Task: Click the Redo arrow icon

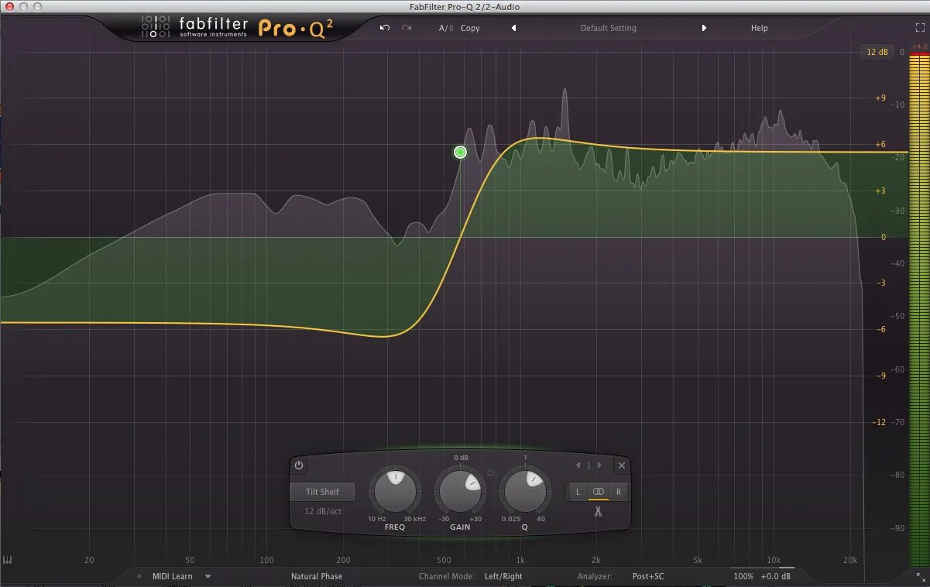Action: tap(407, 28)
